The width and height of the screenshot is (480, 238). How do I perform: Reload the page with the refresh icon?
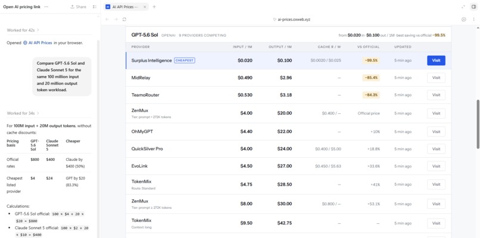coord(124,19)
